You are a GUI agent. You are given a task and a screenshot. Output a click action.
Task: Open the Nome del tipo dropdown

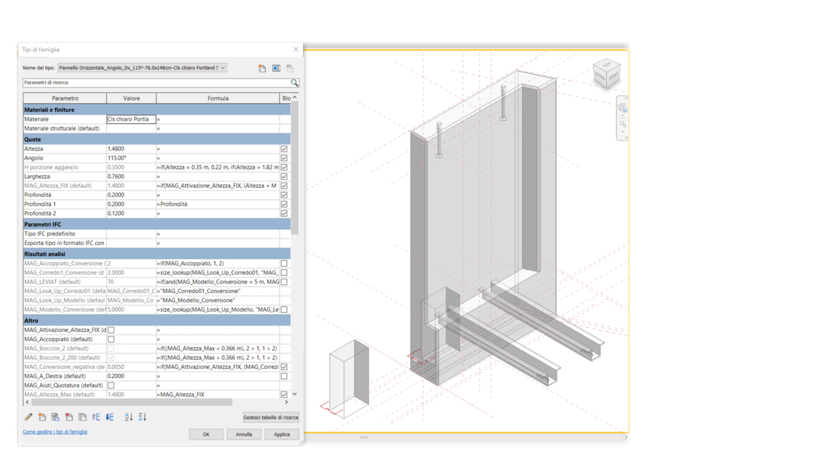point(222,68)
